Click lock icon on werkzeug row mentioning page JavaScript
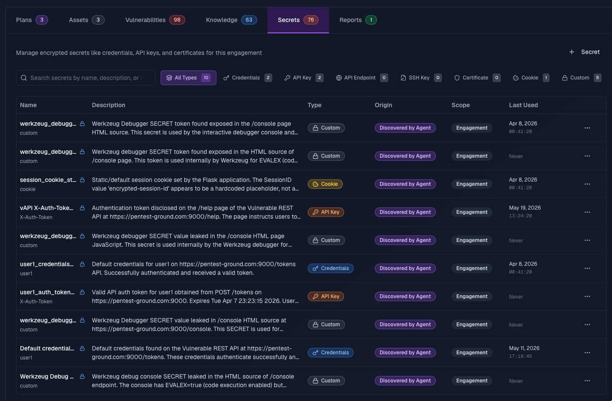Viewport: 612px width, 401px height. coord(82,236)
